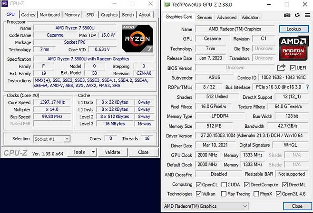
Task: Open the AMD Radeon(TM) Graphics GPU selector
Action: [205, 206]
